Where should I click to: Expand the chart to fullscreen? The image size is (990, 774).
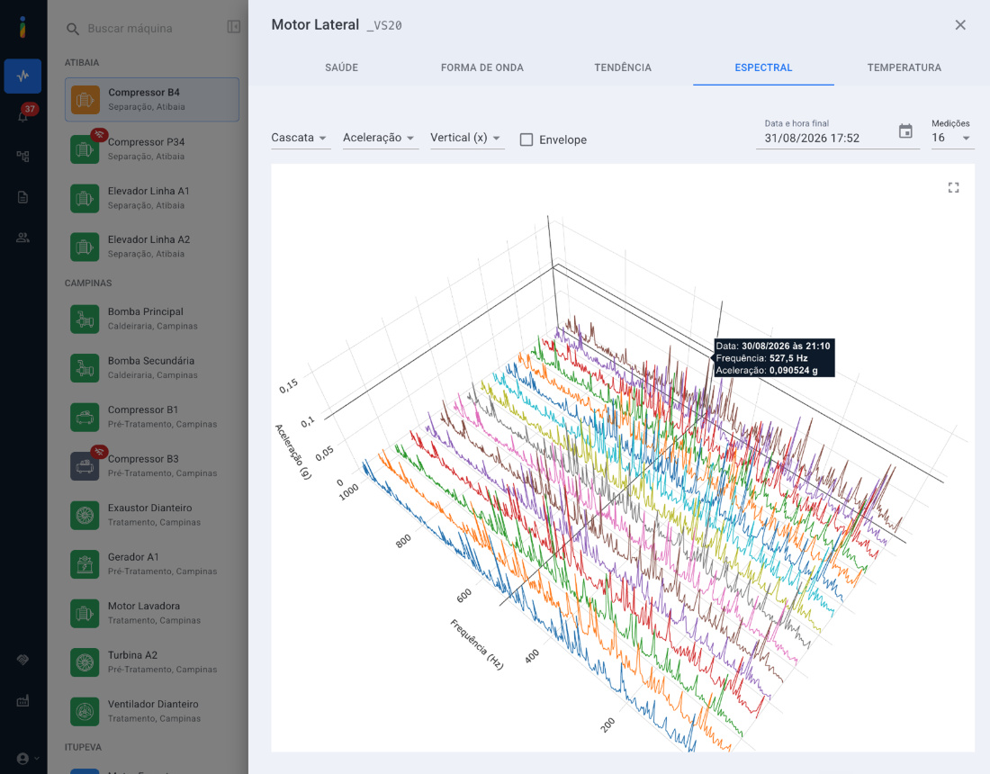[x=953, y=187]
